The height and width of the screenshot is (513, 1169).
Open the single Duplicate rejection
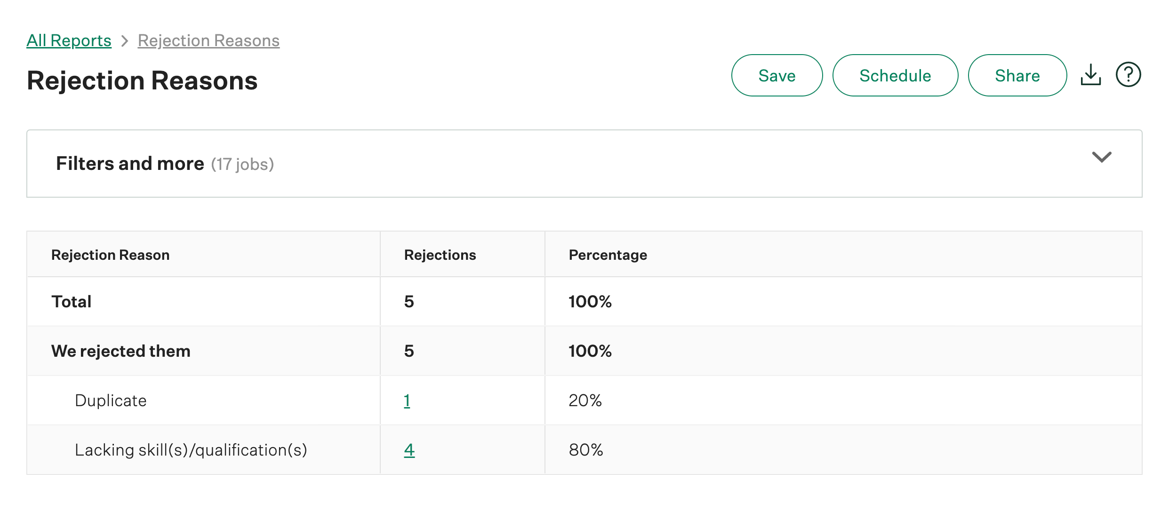pyautogui.click(x=408, y=401)
